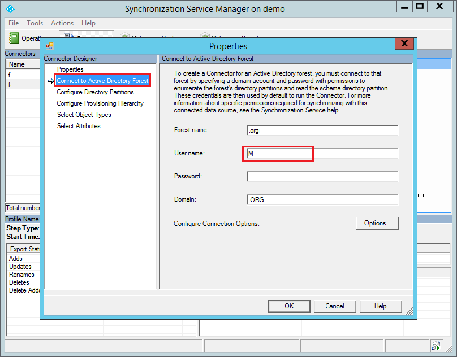The width and height of the screenshot is (457, 357).
Task: Click the current step arrow indicator
Action: pos(50,81)
